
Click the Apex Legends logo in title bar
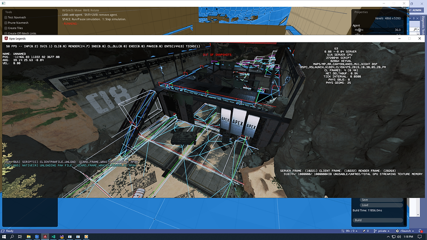click(6, 38)
